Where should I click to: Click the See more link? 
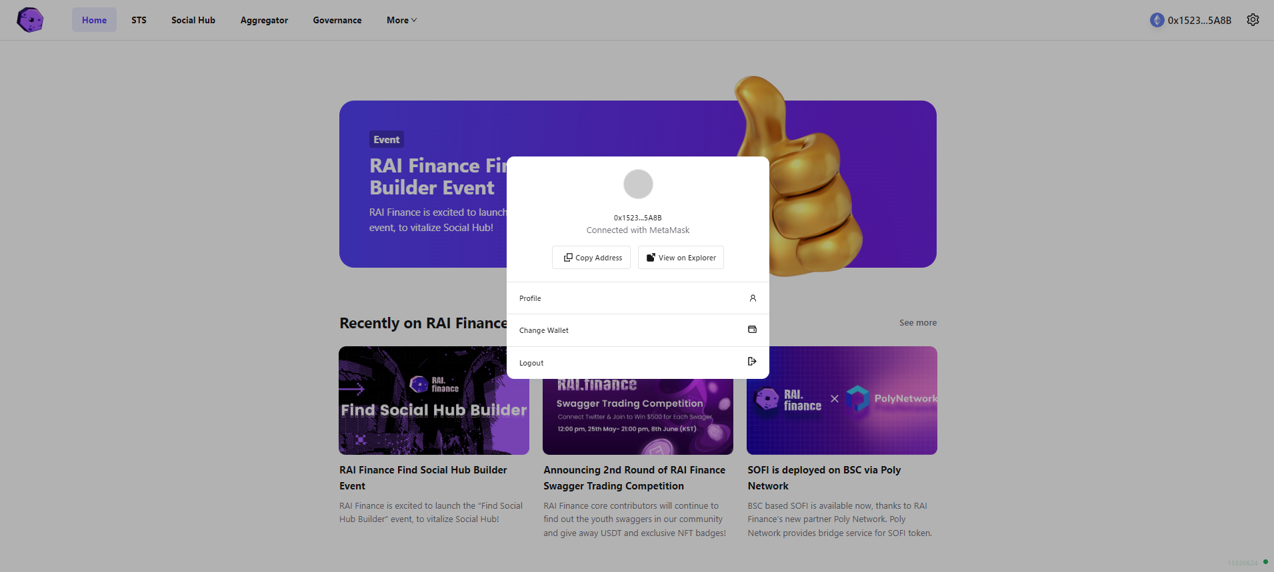pyautogui.click(x=918, y=323)
